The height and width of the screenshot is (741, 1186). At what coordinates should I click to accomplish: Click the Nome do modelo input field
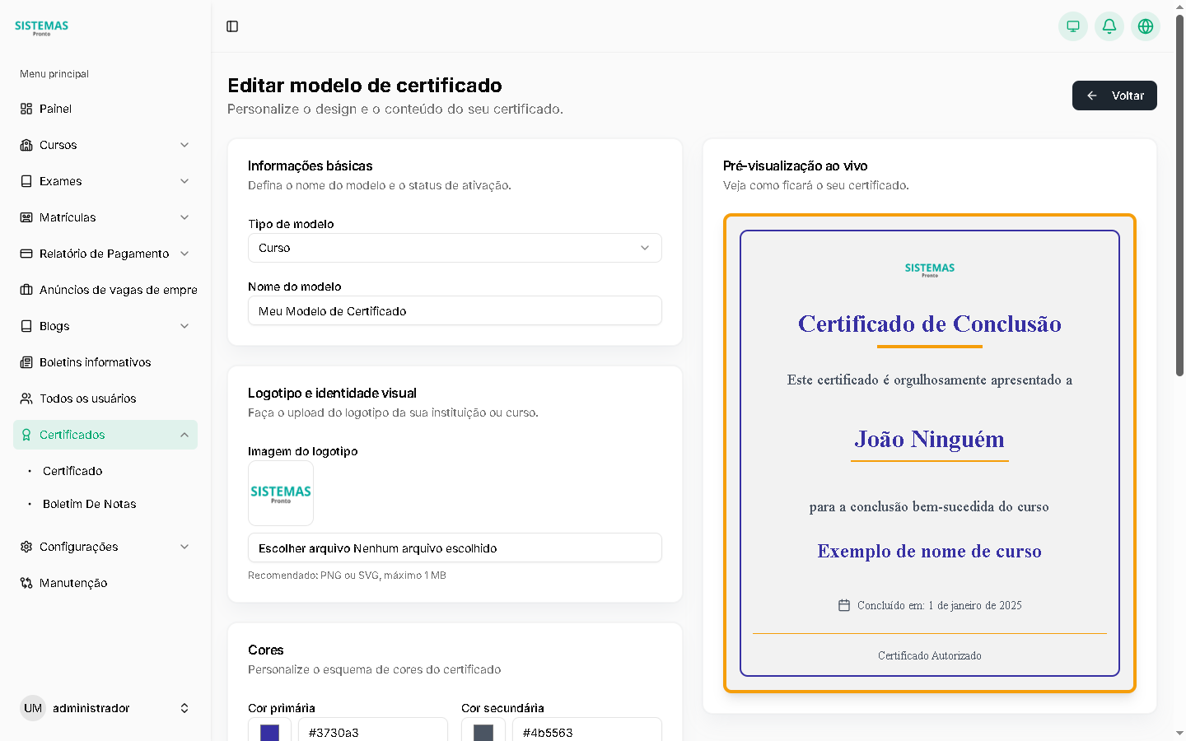click(x=454, y=311)
